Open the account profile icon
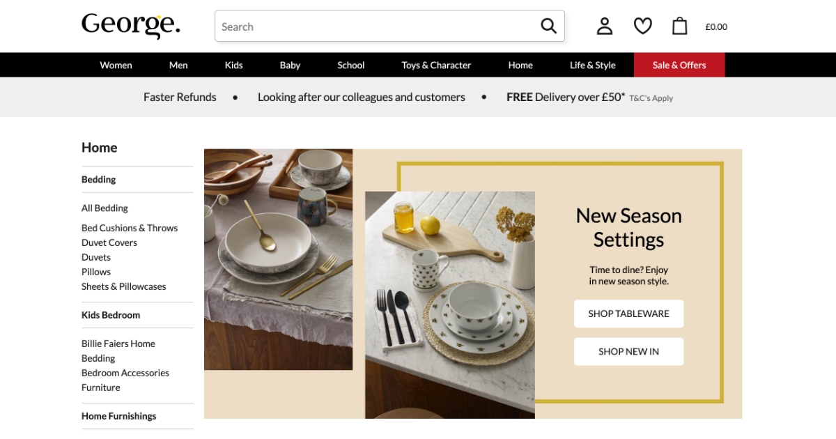 point(605,26)
